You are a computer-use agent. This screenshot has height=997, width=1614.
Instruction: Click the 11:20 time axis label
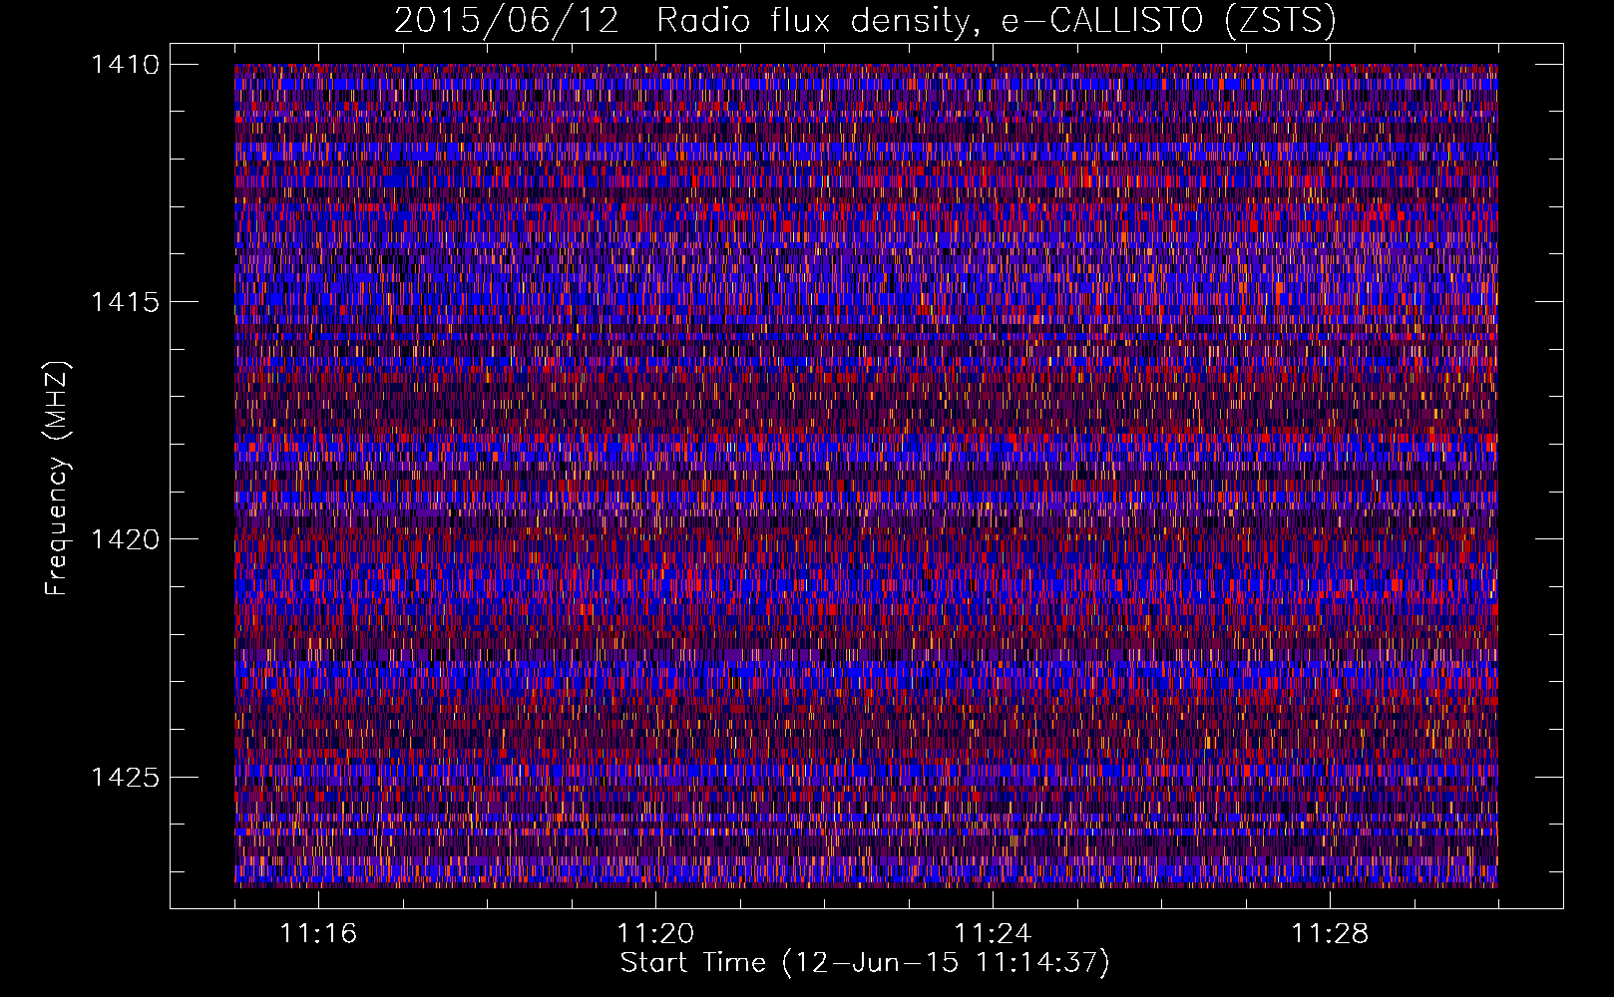click(655, 933)
